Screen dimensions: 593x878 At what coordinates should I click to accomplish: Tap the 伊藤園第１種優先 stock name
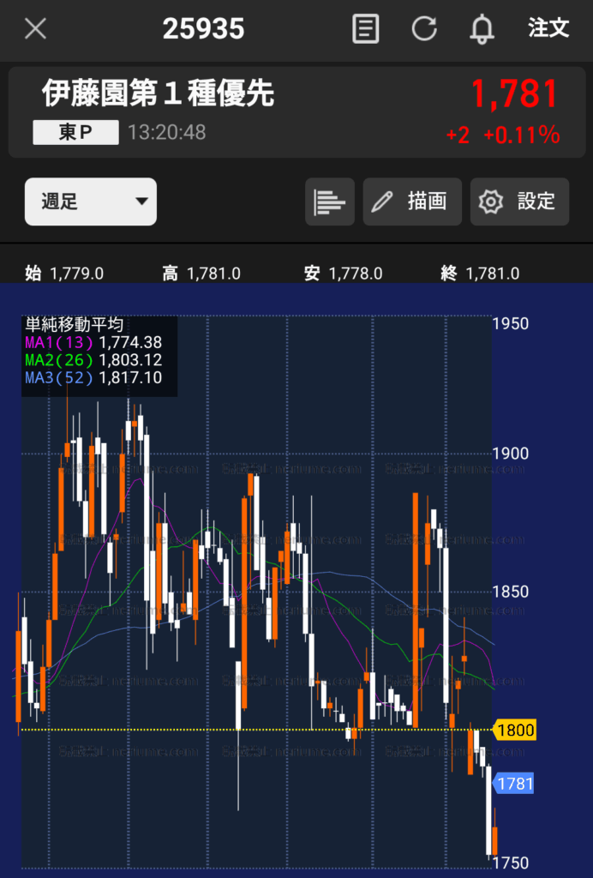coord(159,93)
